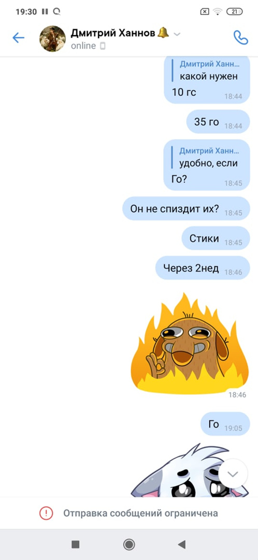
Task: Open Дмитрий Ханнов profile avatar
Action: tap(52, 38)
